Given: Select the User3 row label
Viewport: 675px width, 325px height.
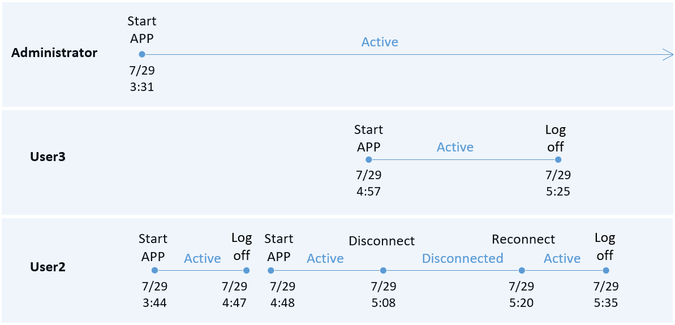Looking at the screenshot, I should [48, 157].
